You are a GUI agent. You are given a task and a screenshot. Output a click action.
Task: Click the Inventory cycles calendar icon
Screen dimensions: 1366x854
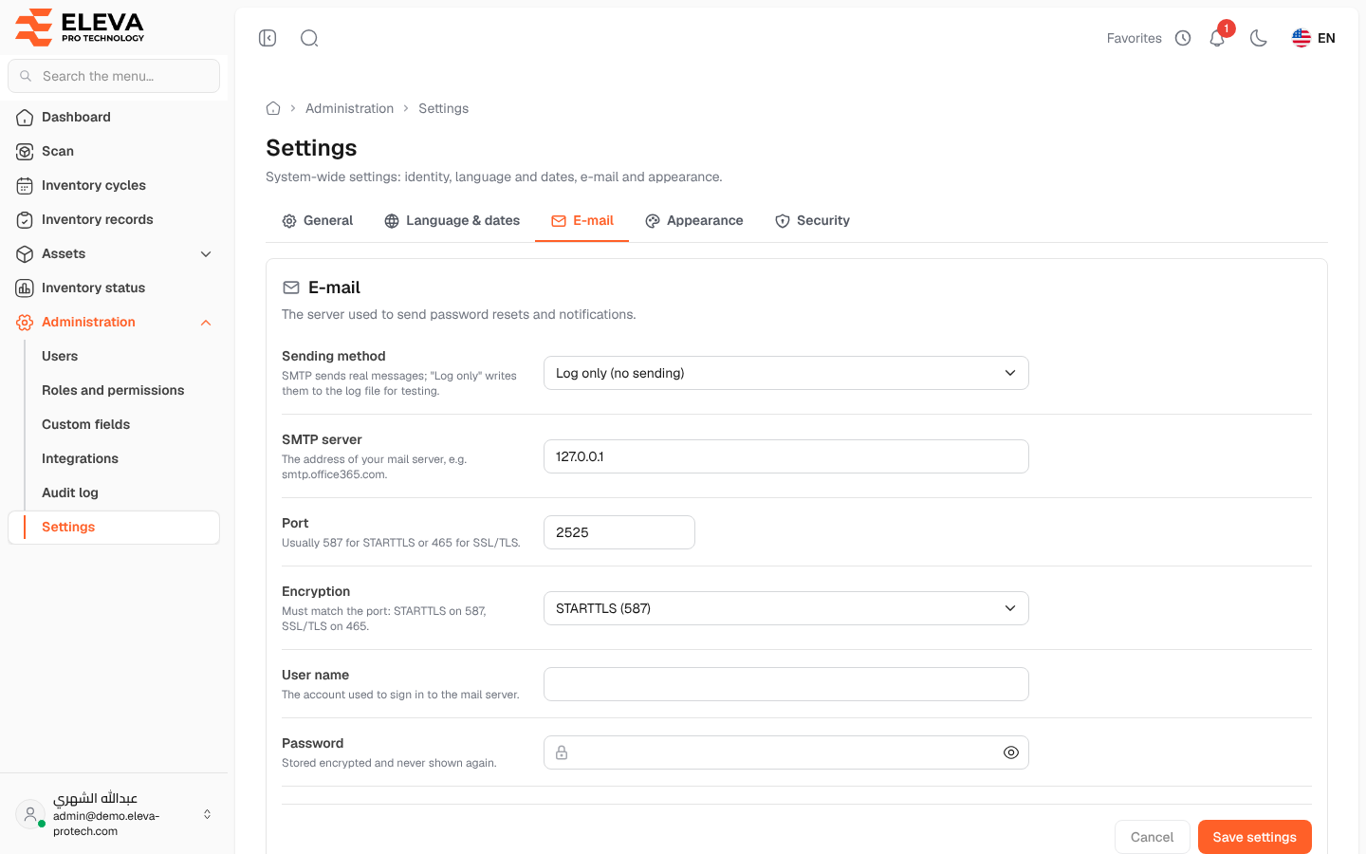25,185
